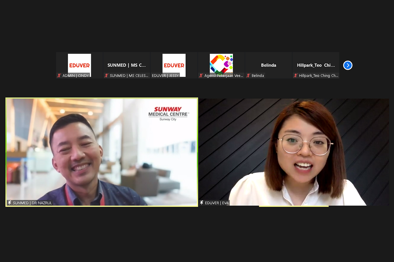Click the 'ADMIN | CINDY' name label

coord(76,75)
